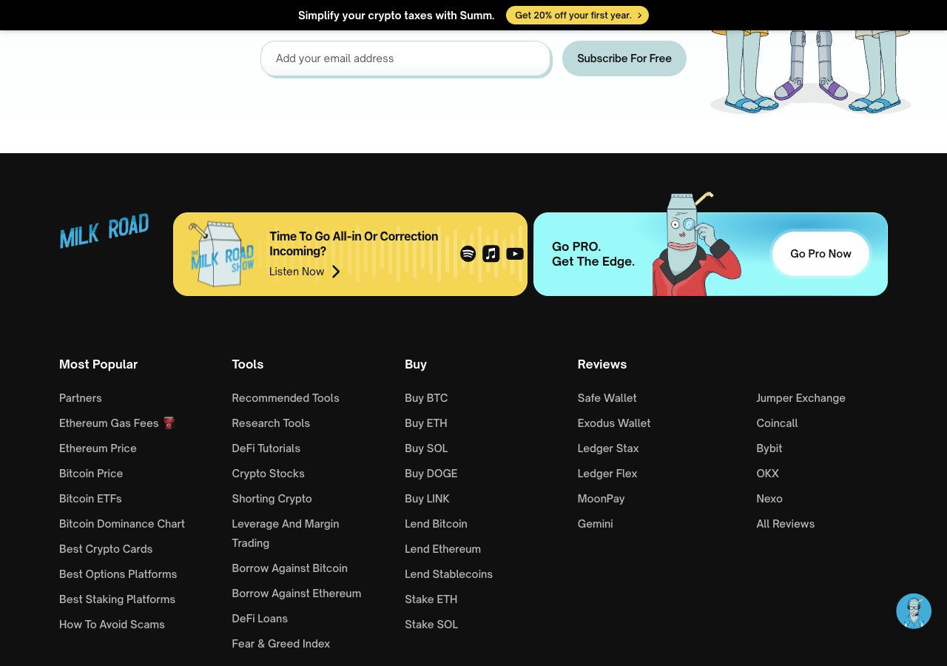The image size is (947, 666).
Task: Open the Ledger Stax review link
Action: click(608, 448)
